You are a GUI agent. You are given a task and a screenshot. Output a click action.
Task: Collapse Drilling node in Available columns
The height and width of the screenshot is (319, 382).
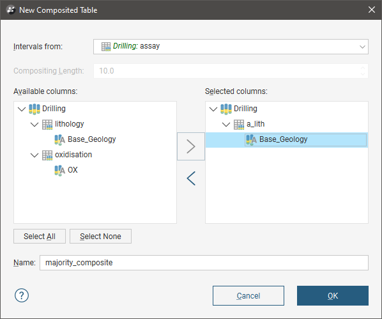coord(22,109)
